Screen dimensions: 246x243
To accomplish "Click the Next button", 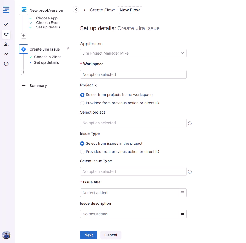I will tap(88, 235).
